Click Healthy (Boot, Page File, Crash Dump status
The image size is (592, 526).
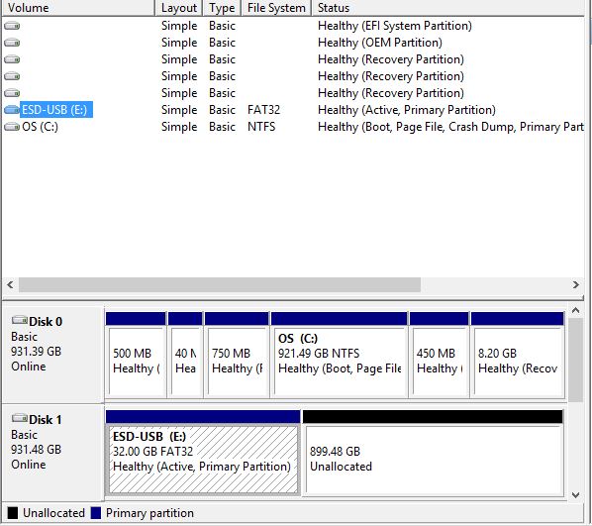[x=450, y=127]
